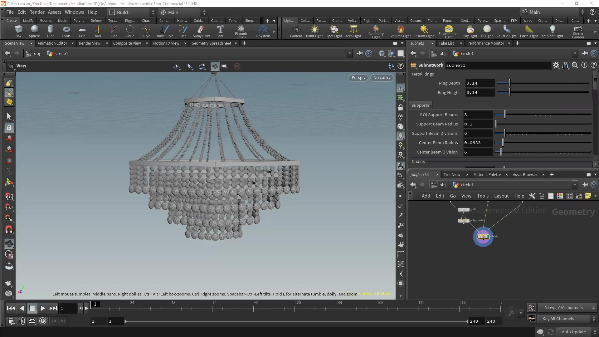The image size is (599, 337).
Task: Switch to Composite View tab
Action: pyautogui.click(x=128, y=43)
